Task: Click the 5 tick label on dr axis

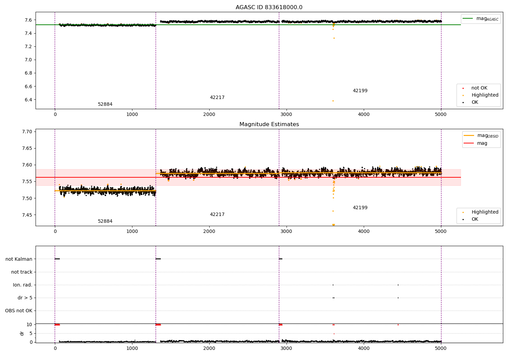Action: point(31,333)
